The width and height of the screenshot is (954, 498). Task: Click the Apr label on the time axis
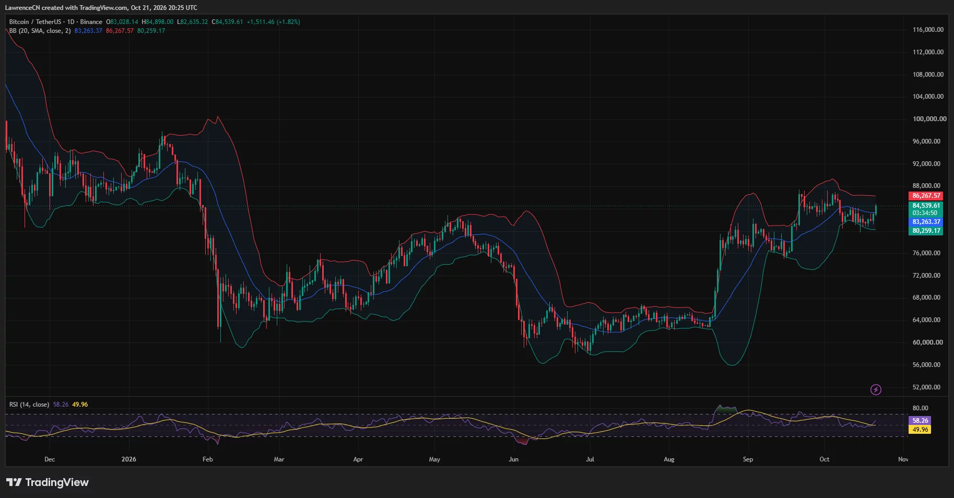click(358, 459)
